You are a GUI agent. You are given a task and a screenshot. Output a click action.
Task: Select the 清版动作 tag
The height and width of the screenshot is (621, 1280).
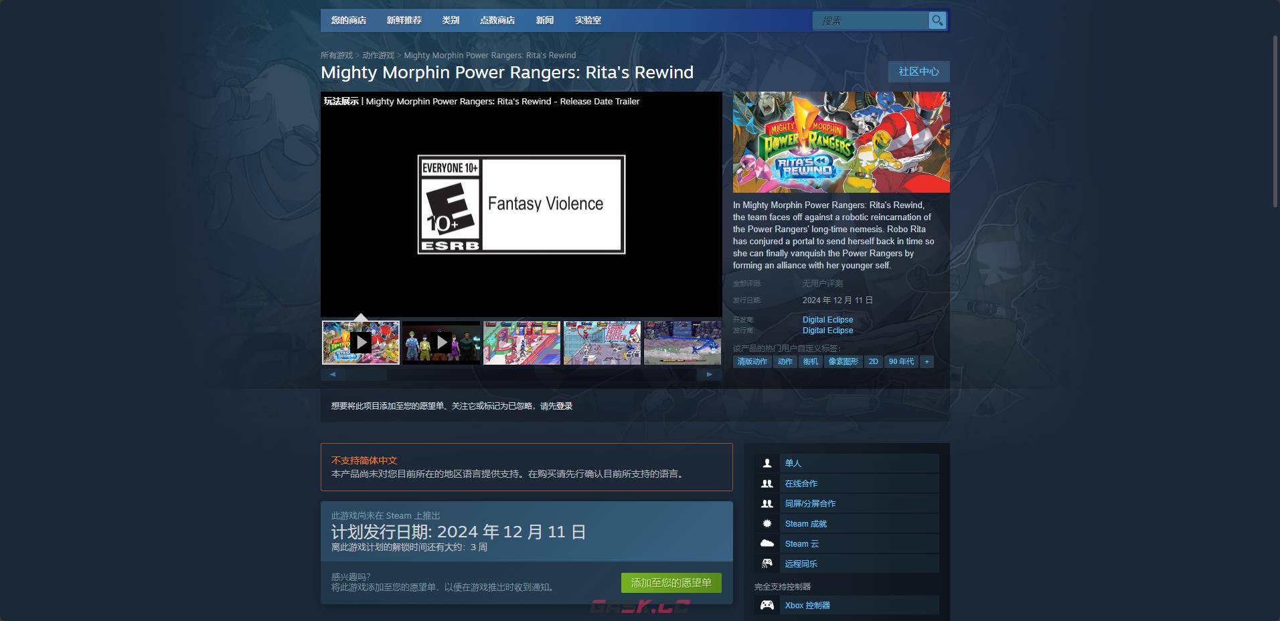pos(752,361)
